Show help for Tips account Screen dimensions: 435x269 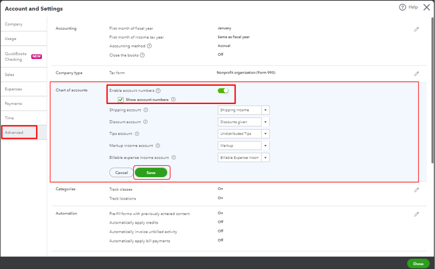coord(137,134)
